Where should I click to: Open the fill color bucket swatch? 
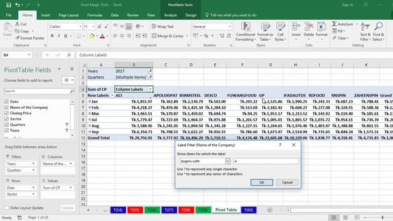pyautogui.click(x=92, y=36)
